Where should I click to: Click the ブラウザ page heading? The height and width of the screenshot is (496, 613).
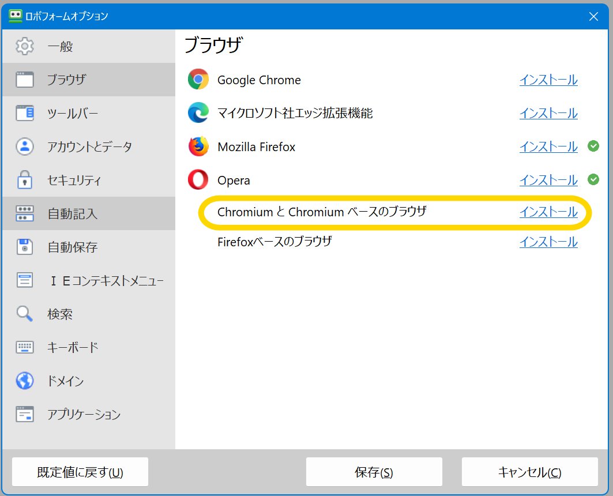(x=213, y=44)
